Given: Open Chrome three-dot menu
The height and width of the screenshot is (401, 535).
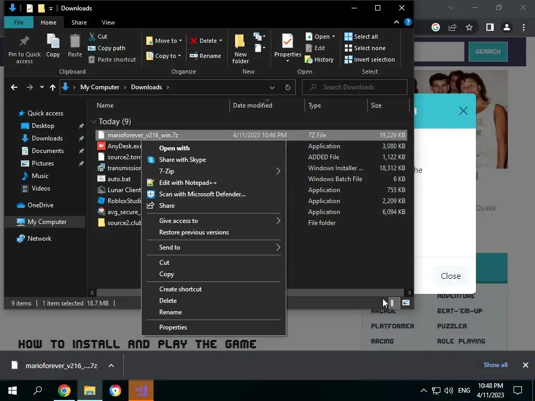Looking at the screenshot, I should tap(524, 27).
